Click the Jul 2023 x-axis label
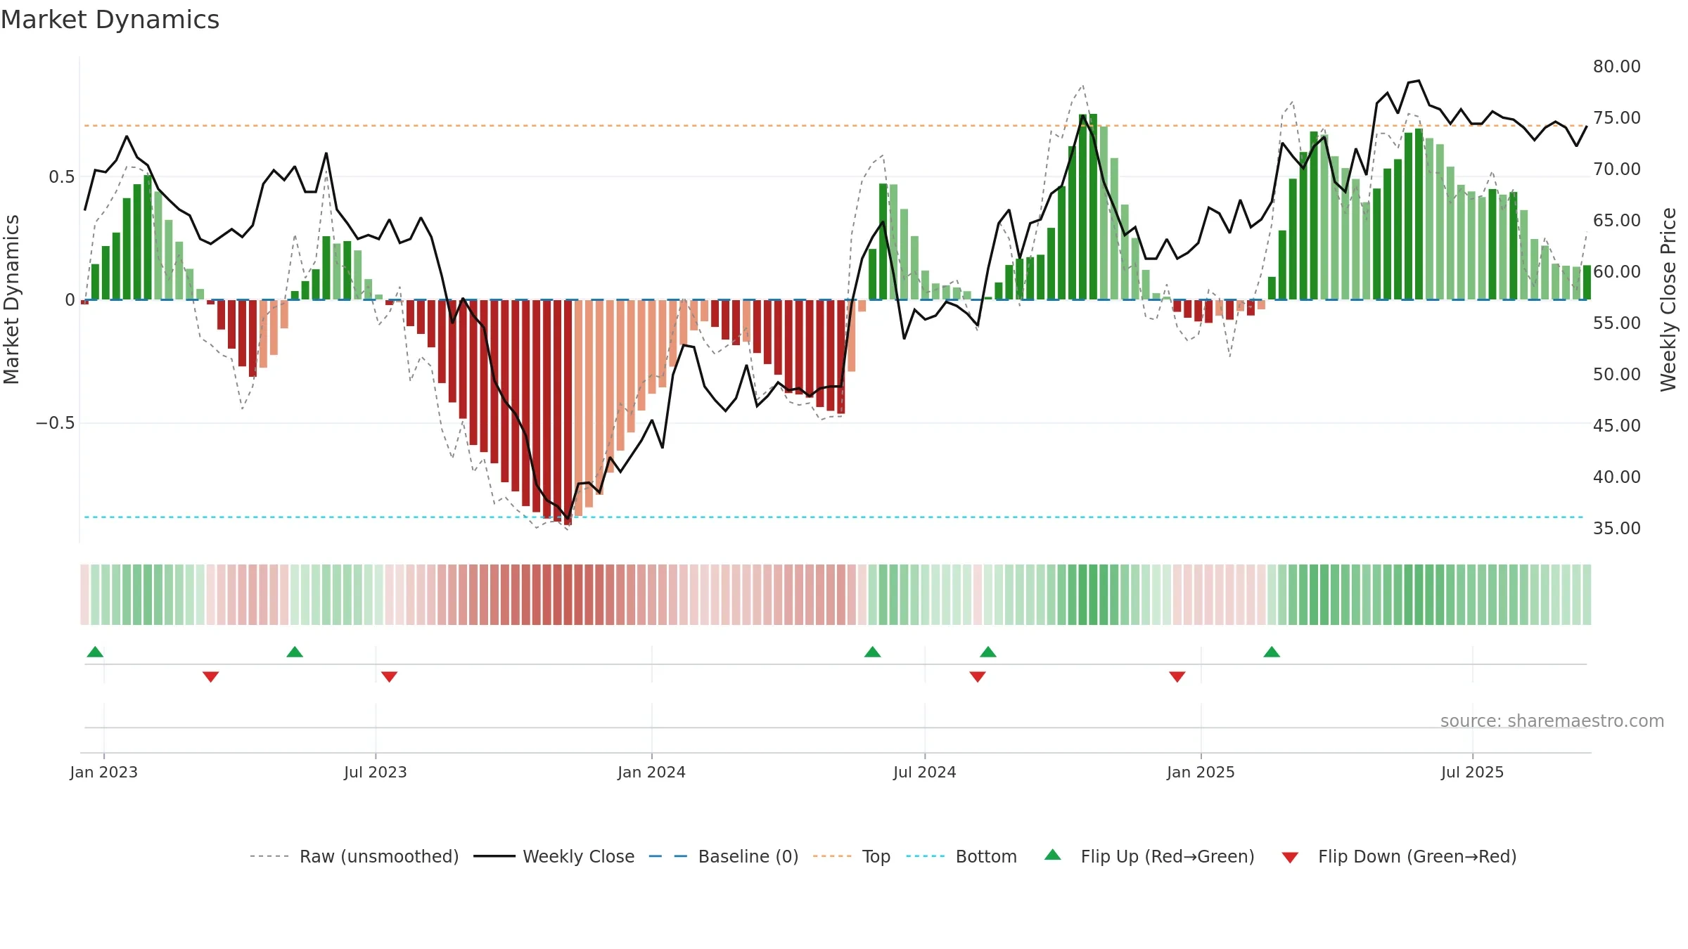The image size is (1688, 949). point(376,772)
